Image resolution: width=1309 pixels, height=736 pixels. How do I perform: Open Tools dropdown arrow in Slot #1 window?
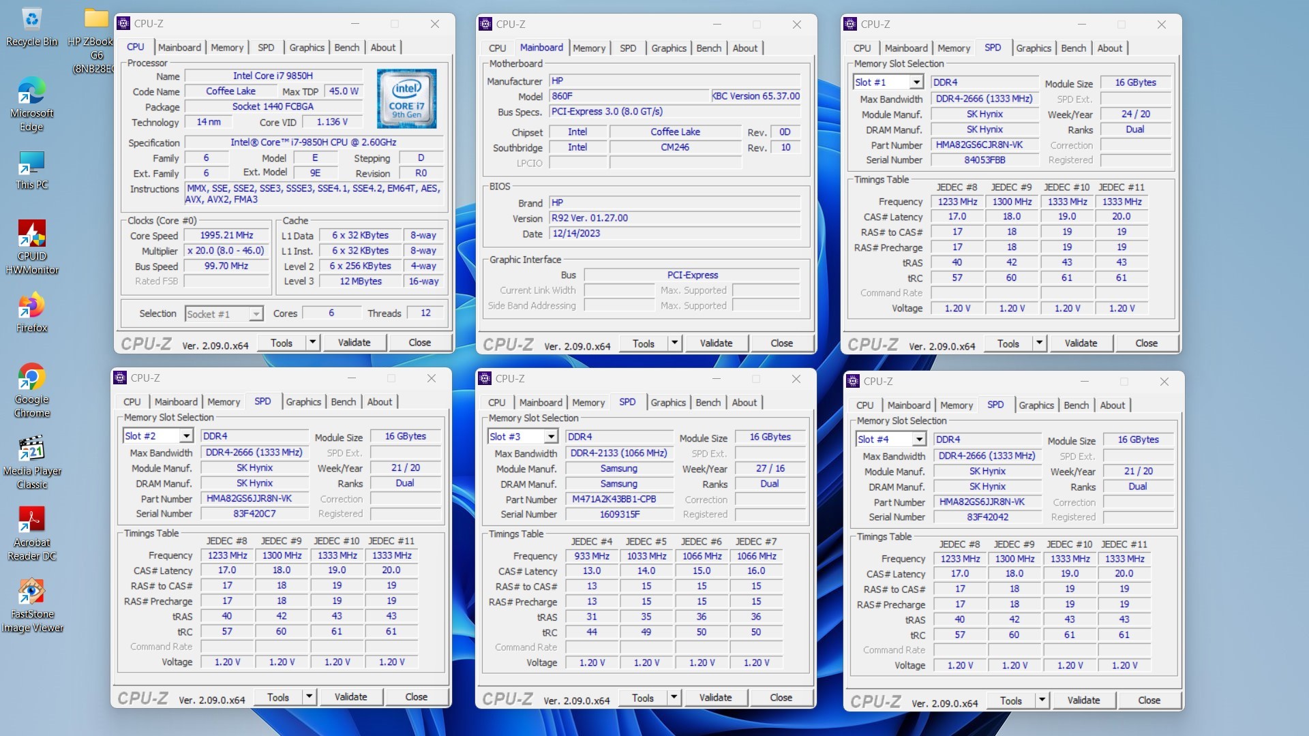click(1039, 343)
